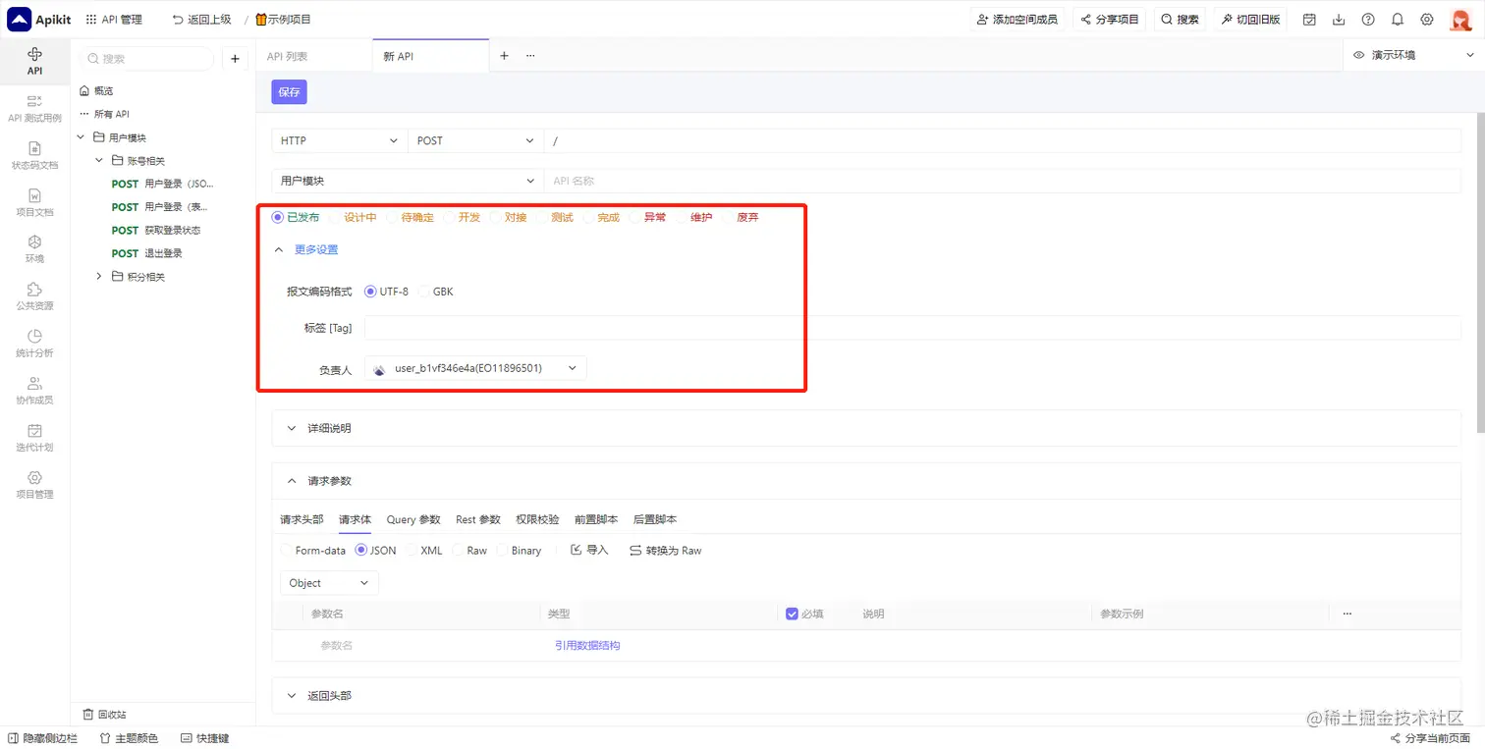Open 迭代计划 sidebar item
Screen dimensions: 1485x749
pos(34,438)
